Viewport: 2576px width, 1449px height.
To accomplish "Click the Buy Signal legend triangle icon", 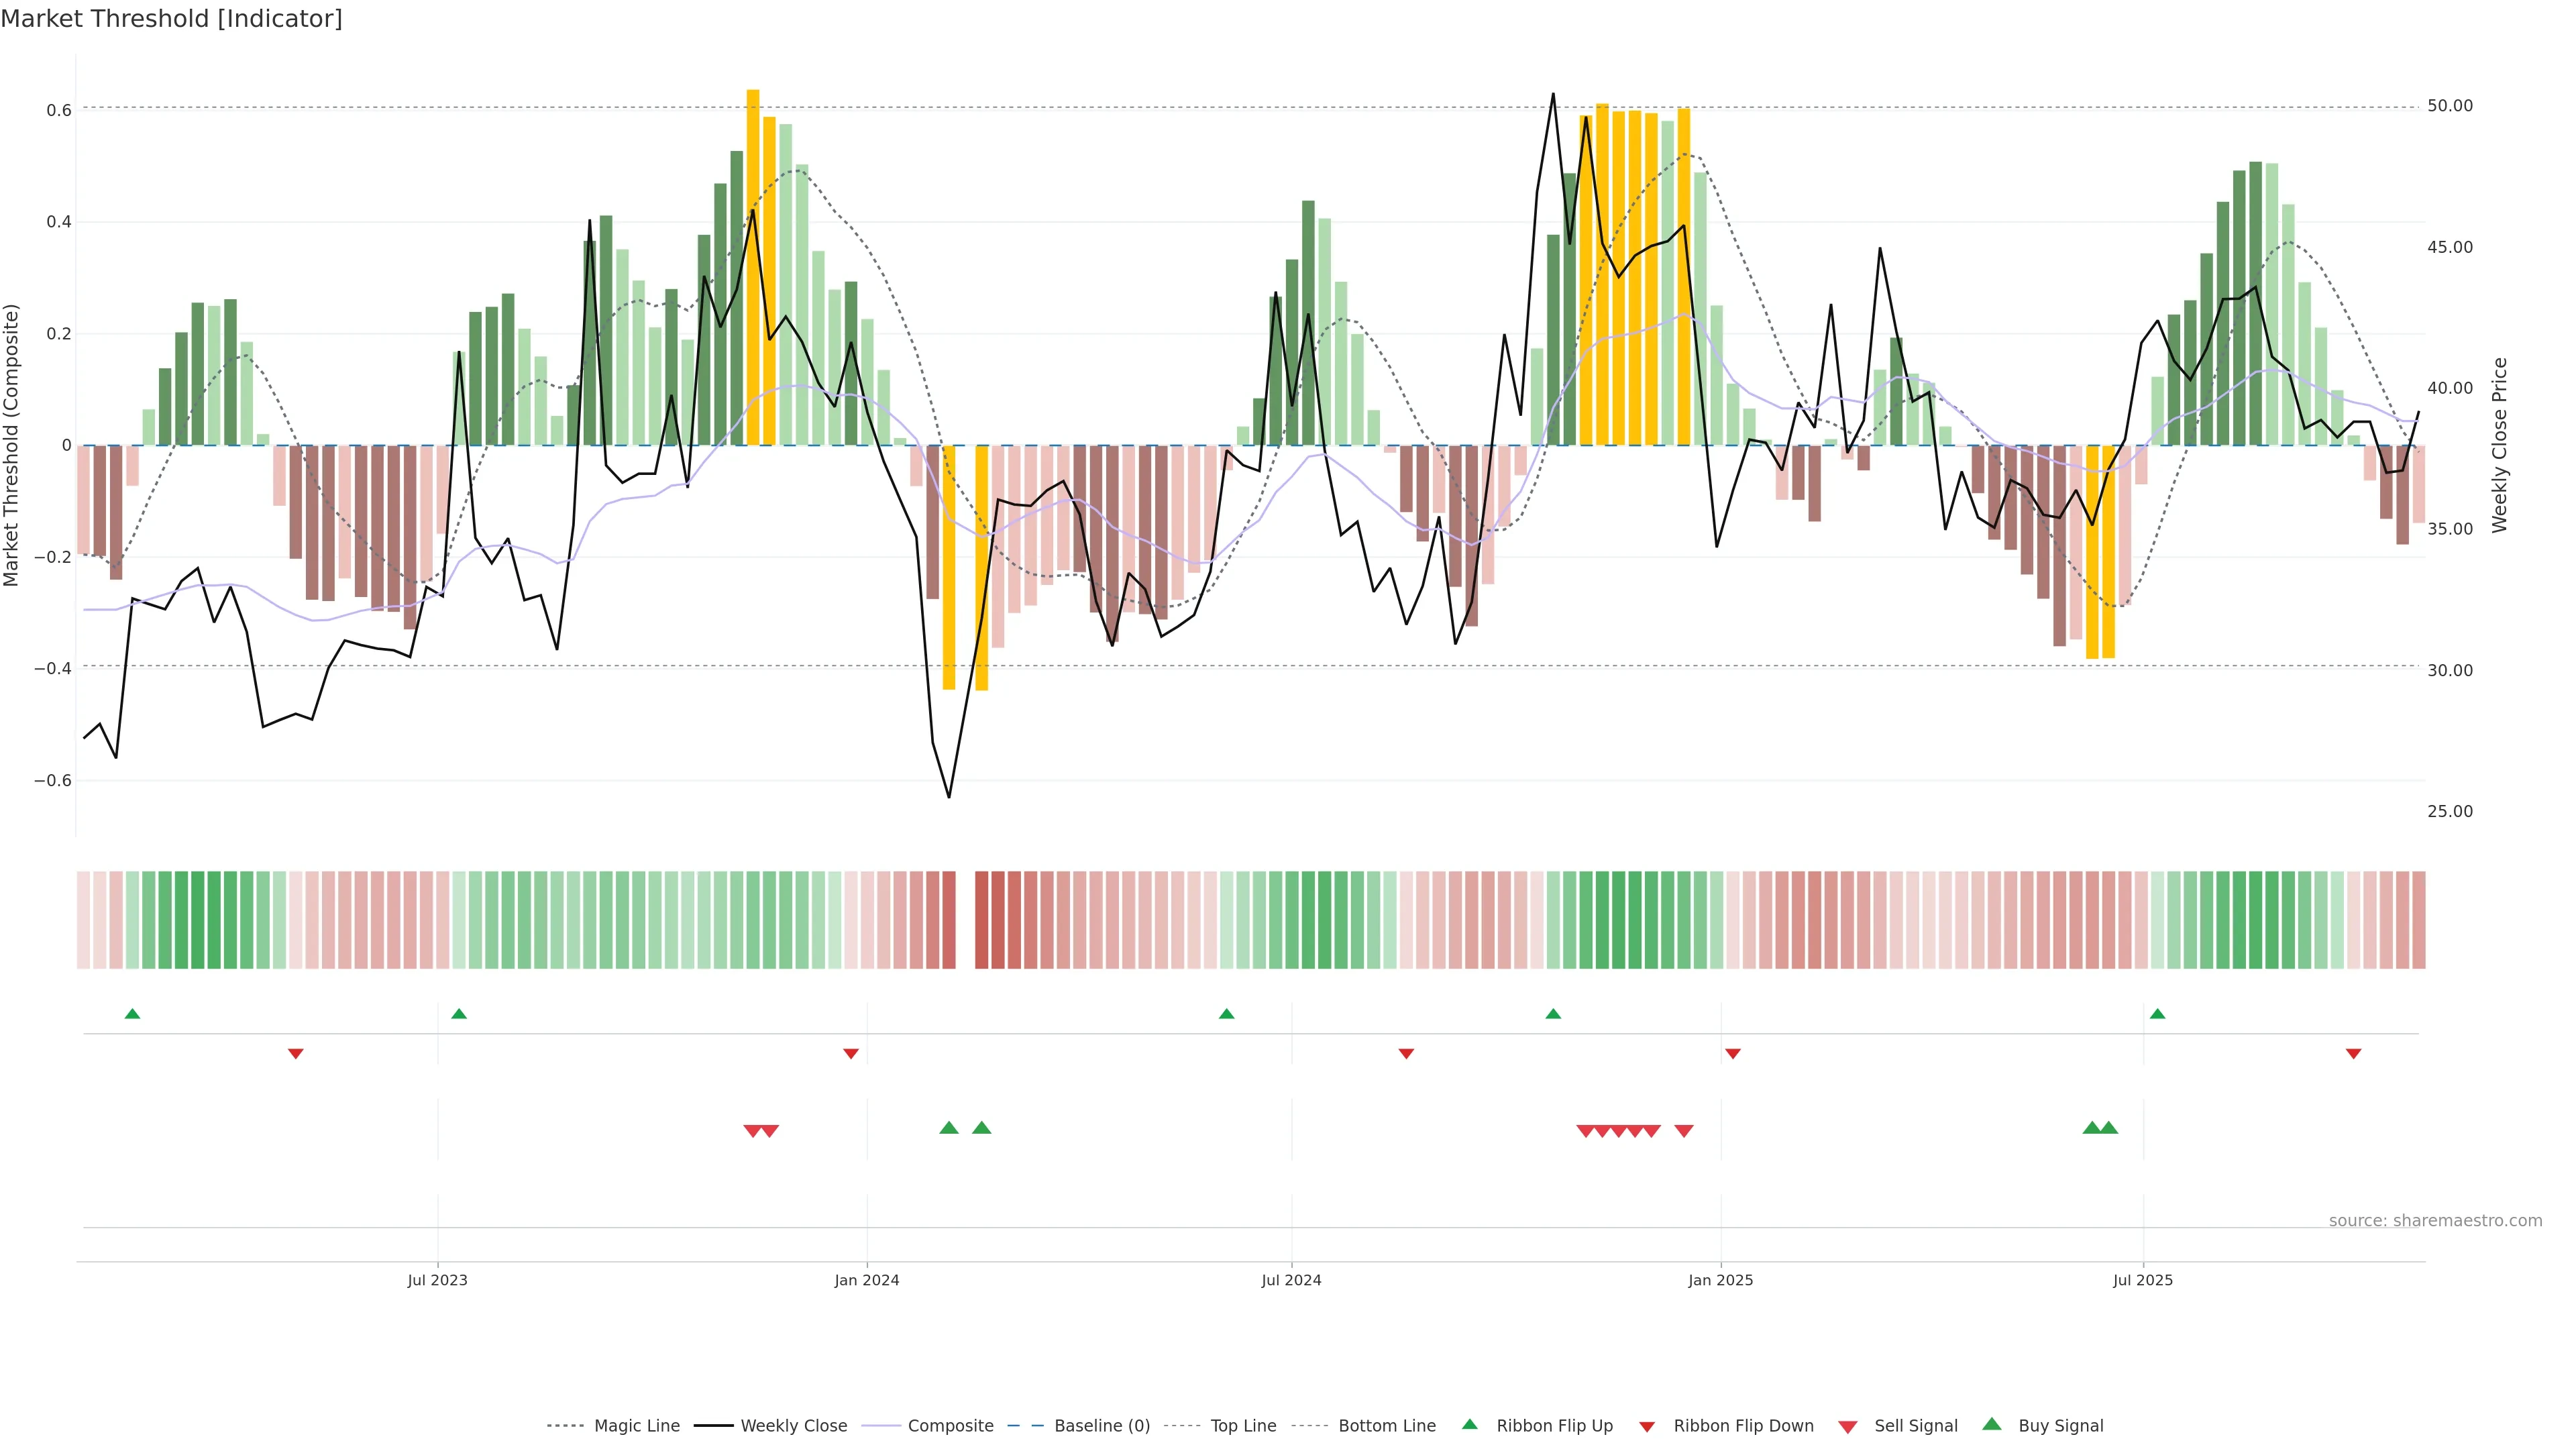I will pyautogui.click(x=1991, y=1424).
